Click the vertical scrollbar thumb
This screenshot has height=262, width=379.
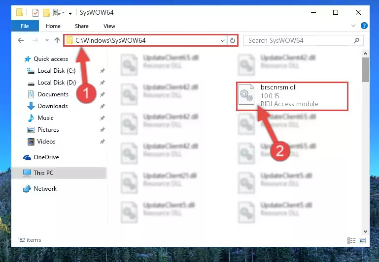366,70
